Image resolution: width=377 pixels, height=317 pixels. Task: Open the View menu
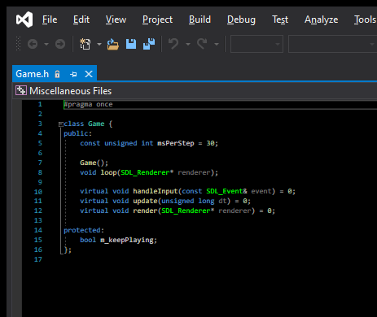point(116,20)
